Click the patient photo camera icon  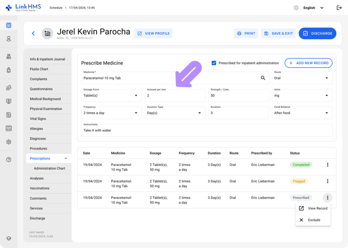point(47,33)
